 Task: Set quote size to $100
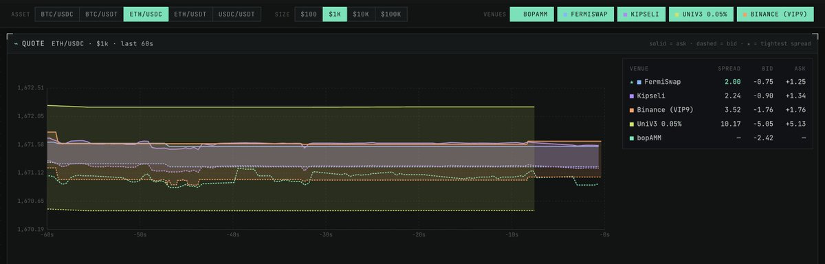click(309, 14)
